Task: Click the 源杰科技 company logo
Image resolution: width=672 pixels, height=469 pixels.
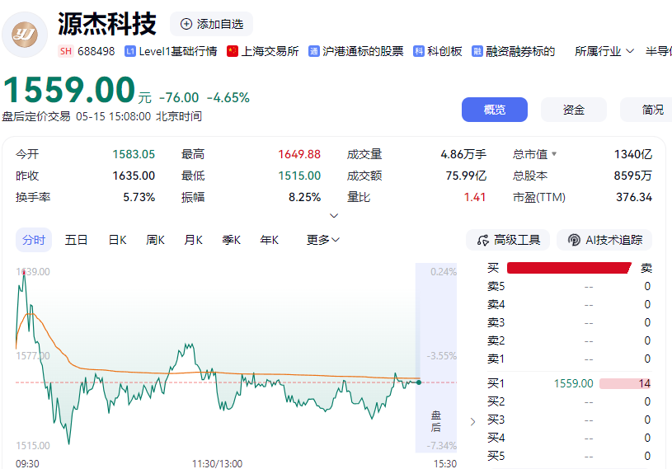Action: coord(25,35)
